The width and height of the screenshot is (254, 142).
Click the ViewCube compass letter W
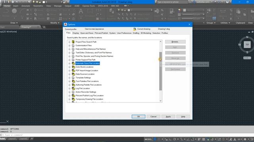[240, 45]
